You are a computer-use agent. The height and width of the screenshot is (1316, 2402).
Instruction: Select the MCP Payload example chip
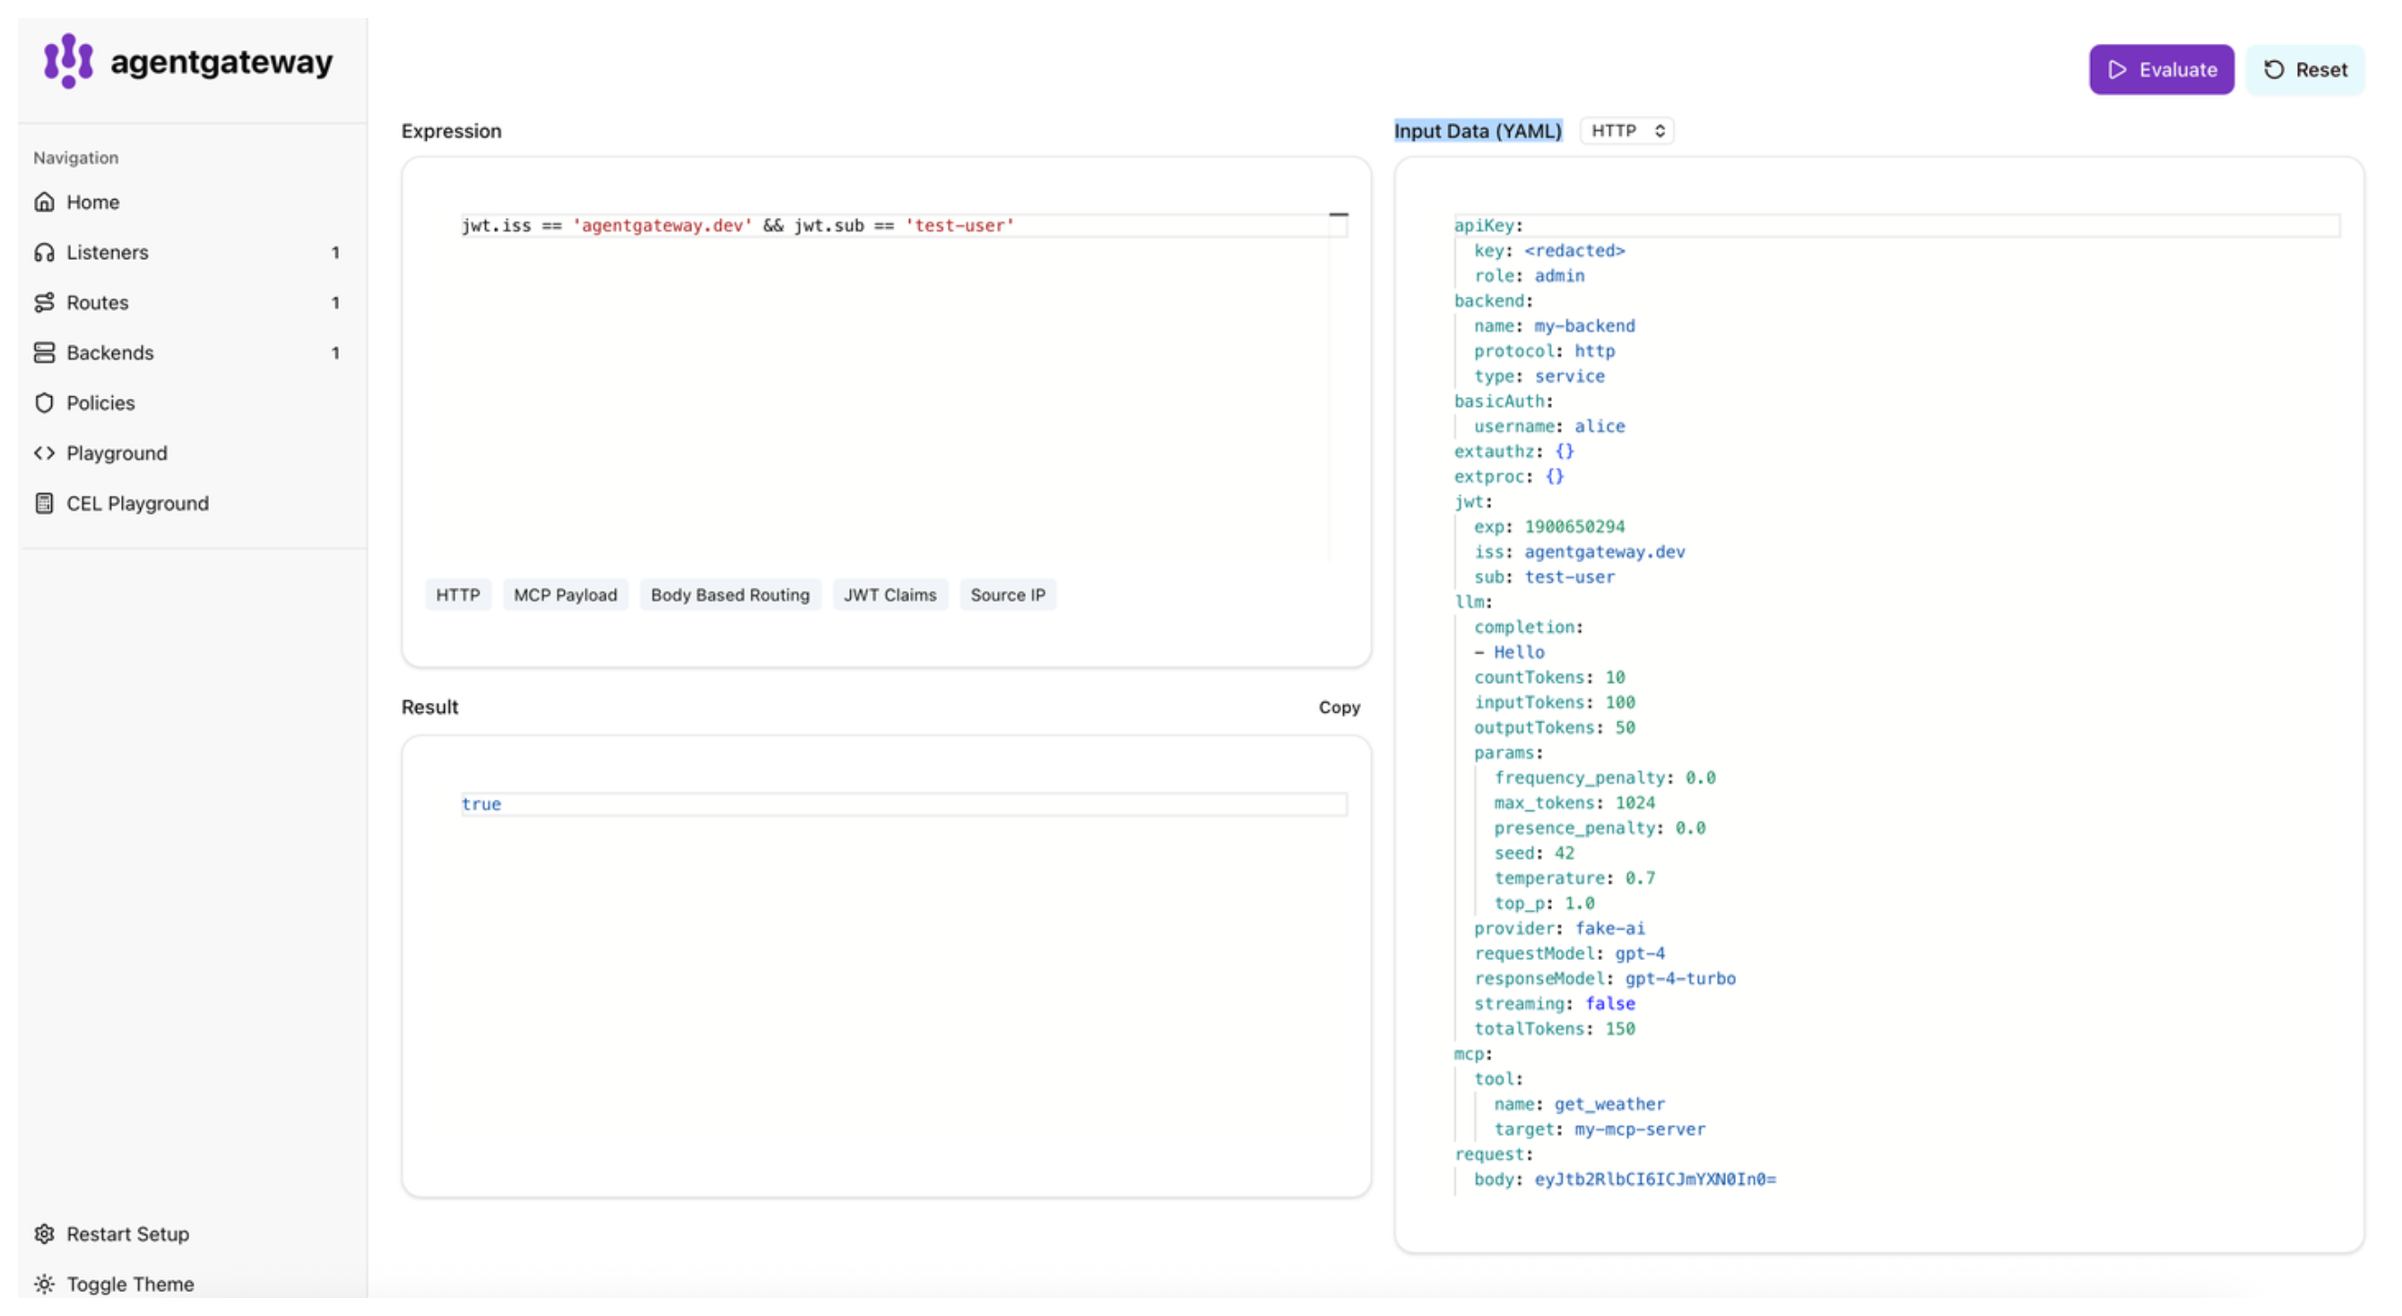[565, 595]
